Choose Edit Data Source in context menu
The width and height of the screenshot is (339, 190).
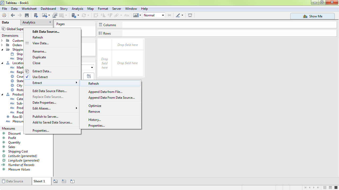coord(52,32)
